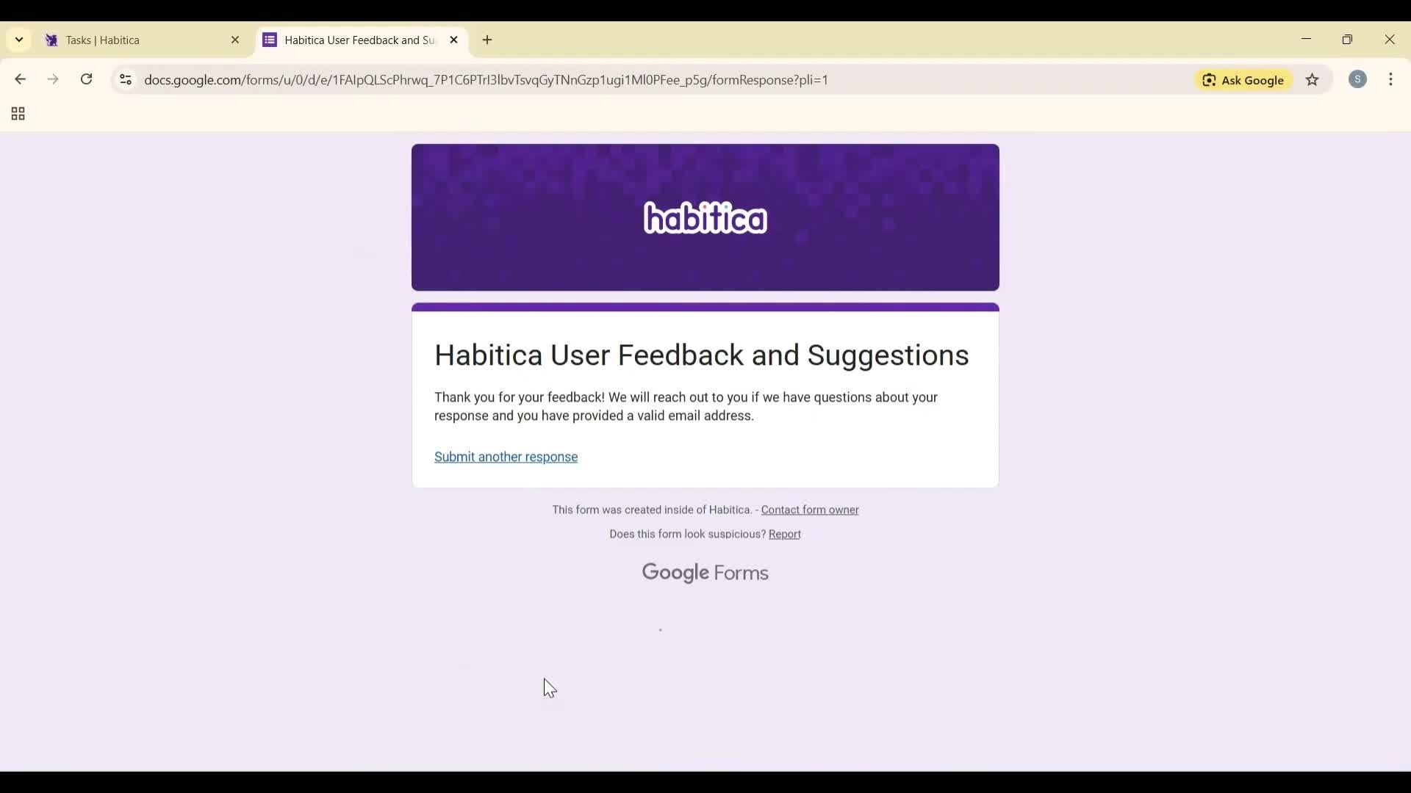Click the grid icon on the bookmarks bar

click(17, 113)
